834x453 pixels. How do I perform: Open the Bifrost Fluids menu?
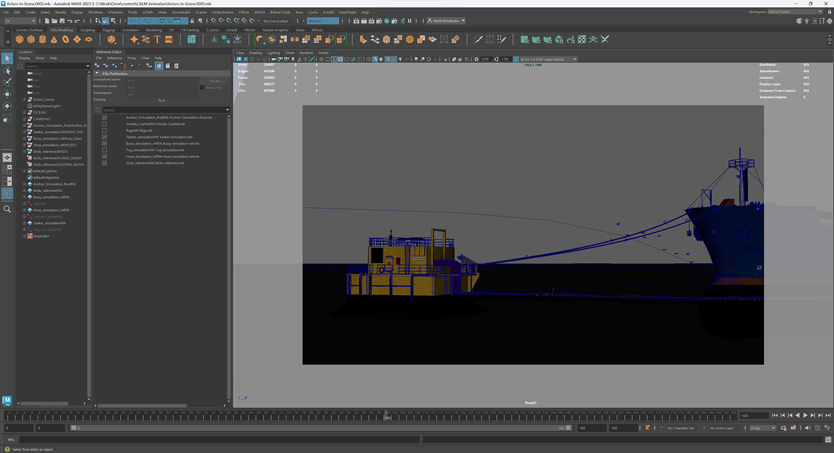(x=280, y=12)
